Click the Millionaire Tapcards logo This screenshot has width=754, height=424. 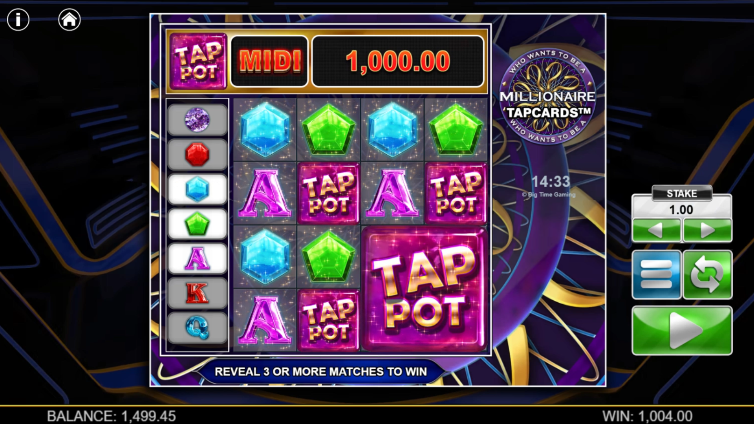(547, 96)
